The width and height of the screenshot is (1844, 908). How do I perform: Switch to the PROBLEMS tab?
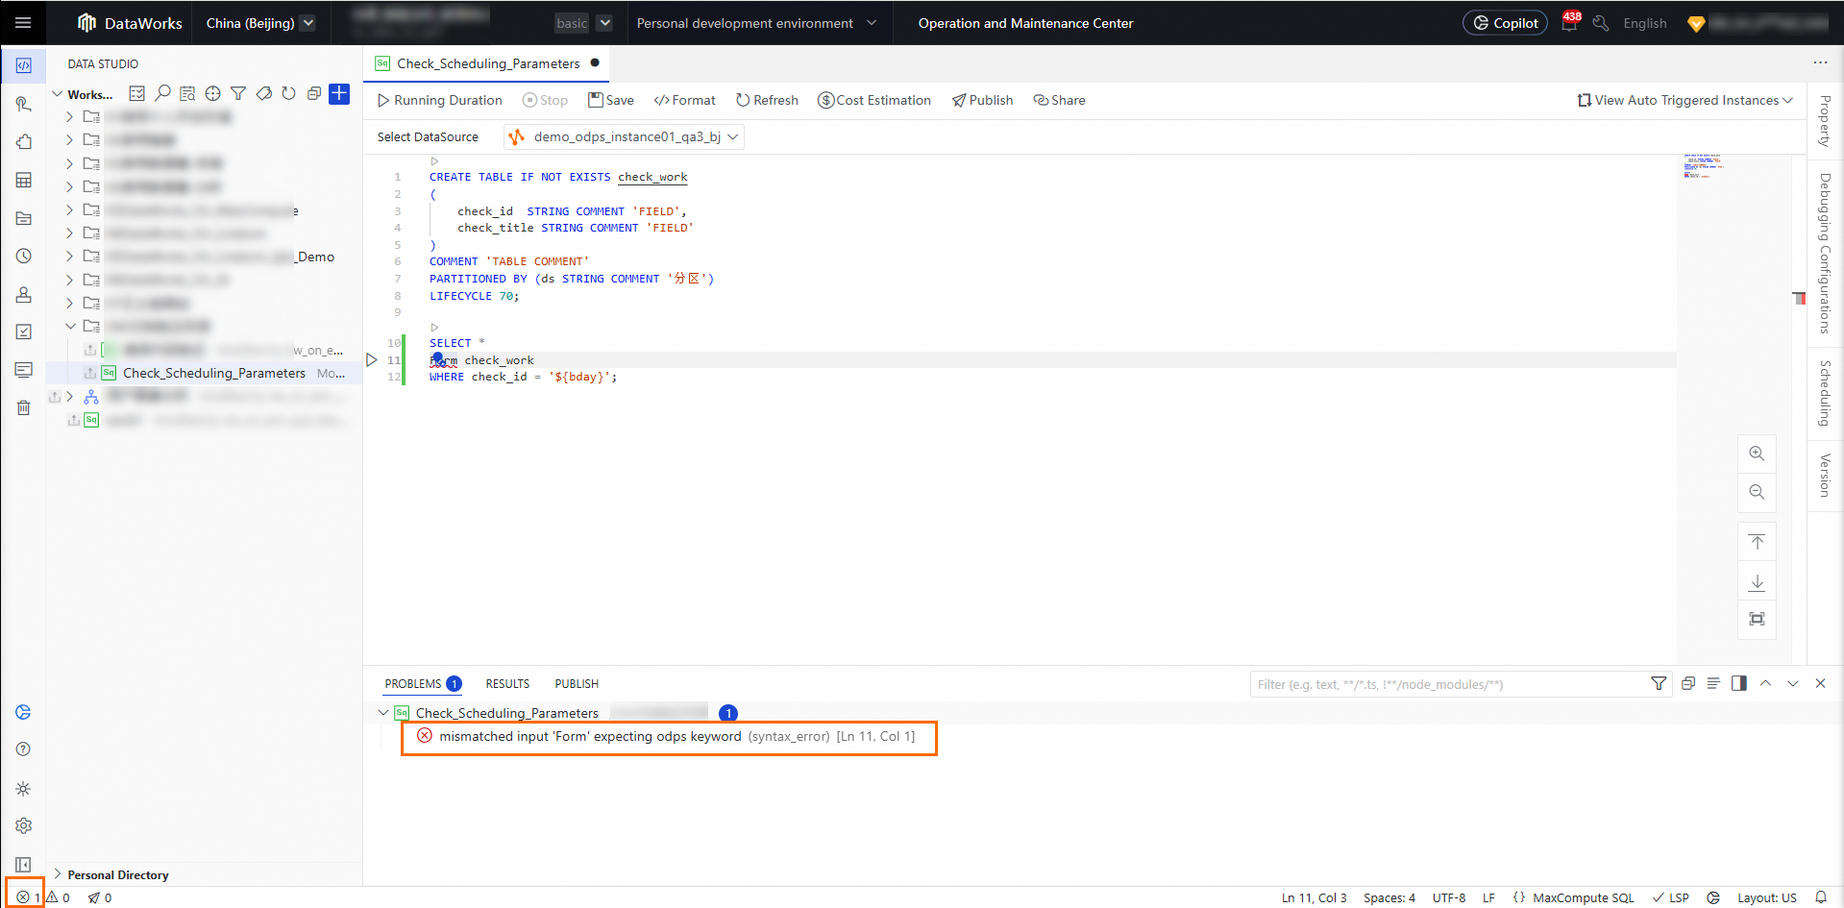423,684
